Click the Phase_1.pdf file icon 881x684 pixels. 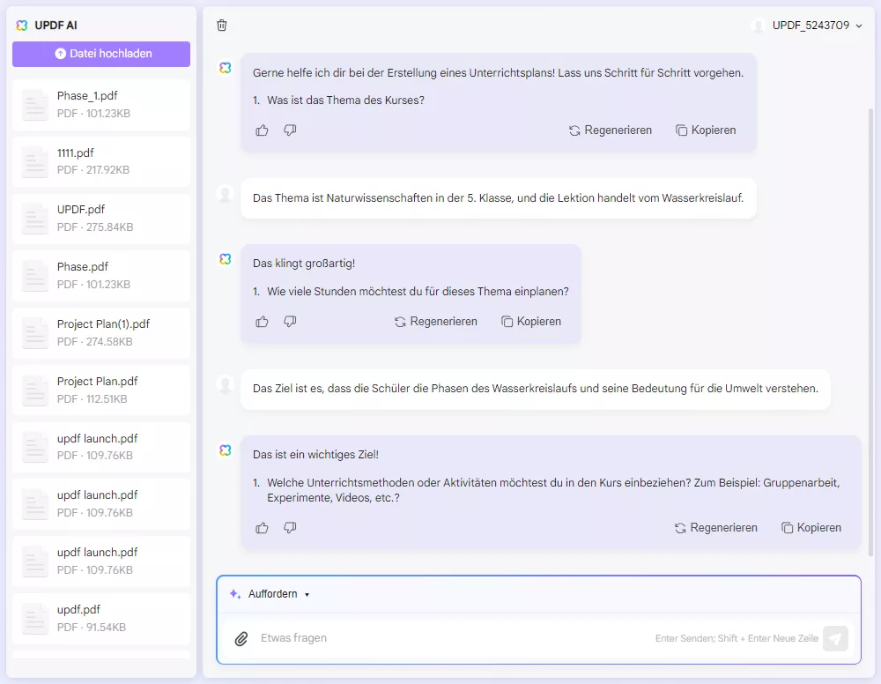tap(35, 105)
